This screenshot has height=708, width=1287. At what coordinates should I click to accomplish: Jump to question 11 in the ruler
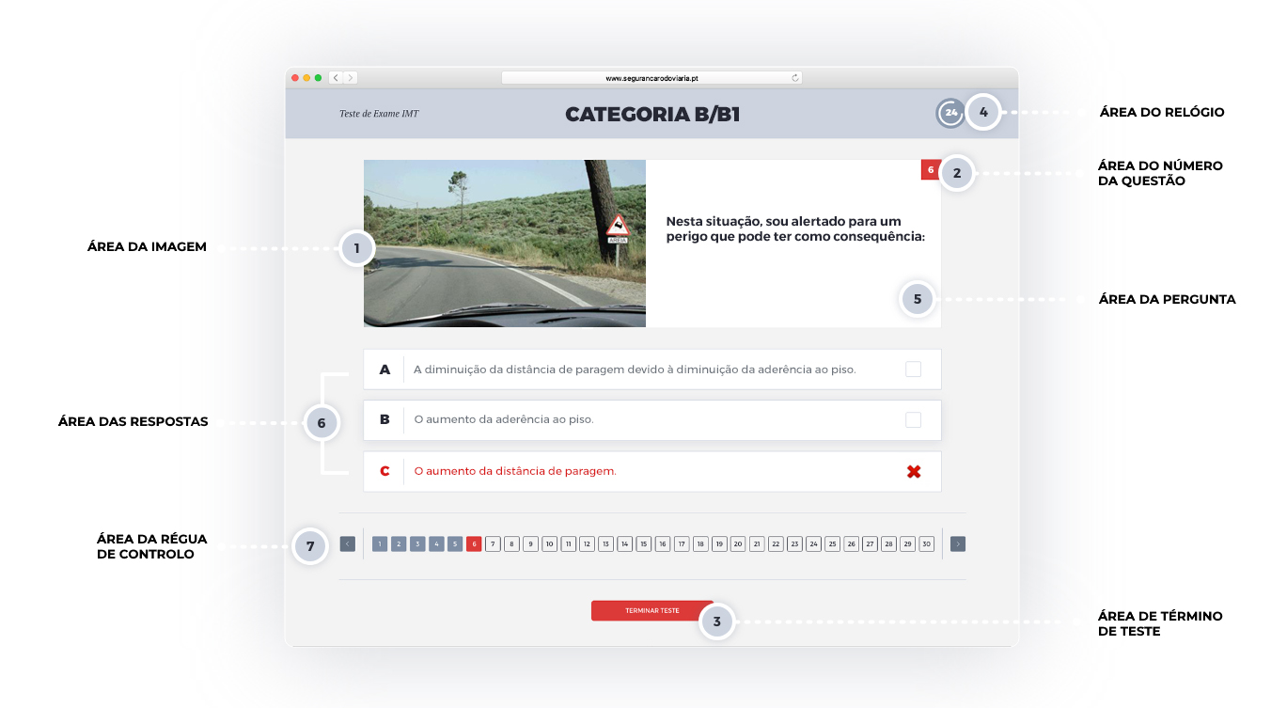568,543
